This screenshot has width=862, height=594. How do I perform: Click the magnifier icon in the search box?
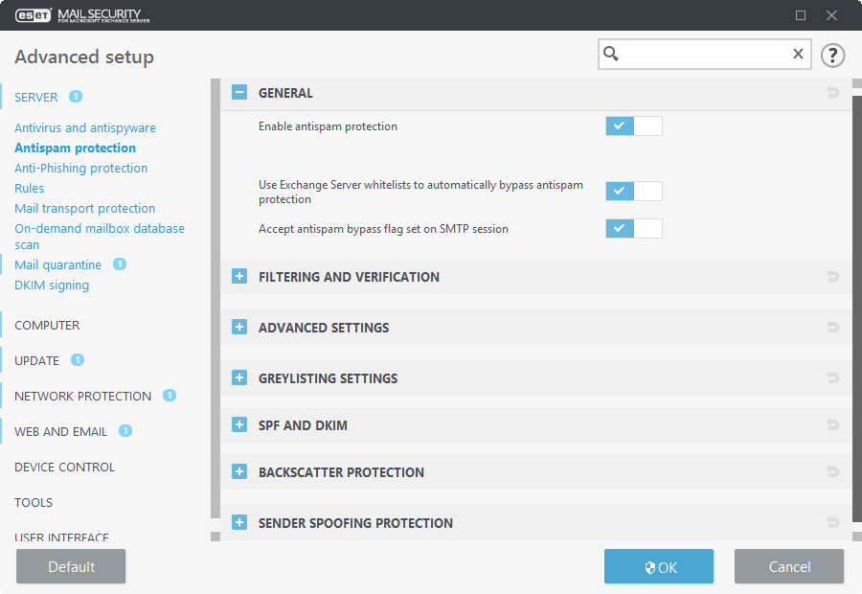pos(612,54)
